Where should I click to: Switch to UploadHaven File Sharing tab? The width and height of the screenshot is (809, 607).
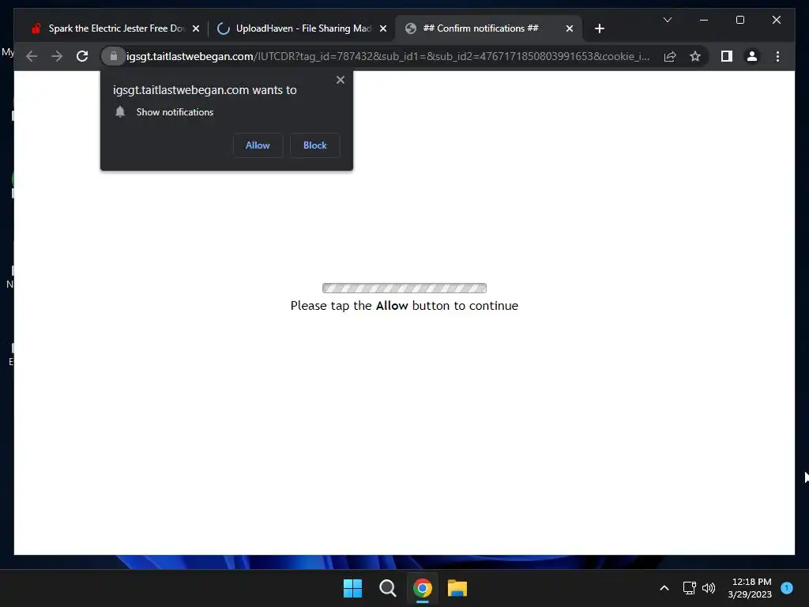click(x=303, y=28)
